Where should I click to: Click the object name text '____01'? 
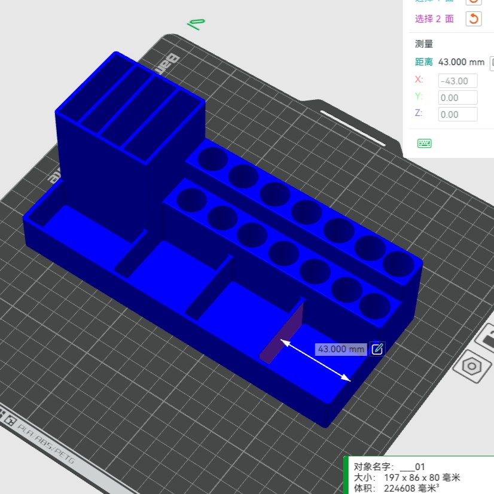413,466
